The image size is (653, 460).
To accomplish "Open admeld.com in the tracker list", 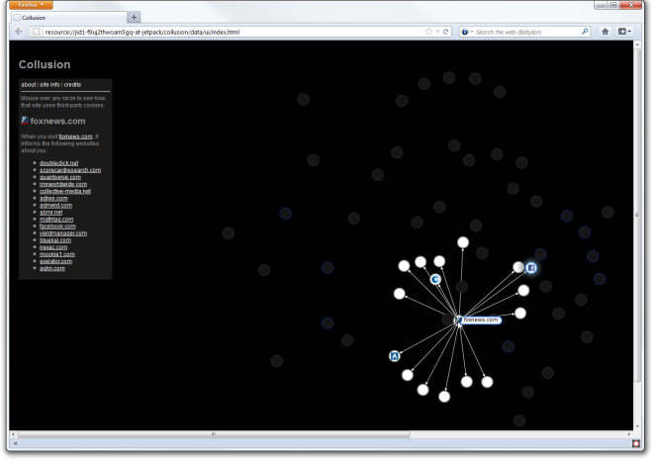I will (55, 205).
